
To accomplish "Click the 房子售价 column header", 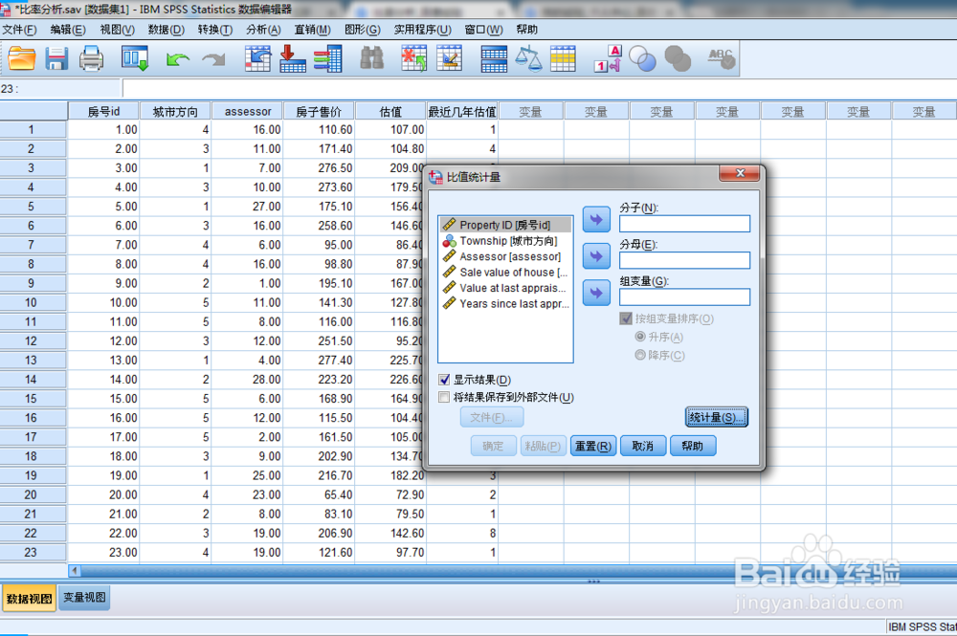I will (319, 112).
